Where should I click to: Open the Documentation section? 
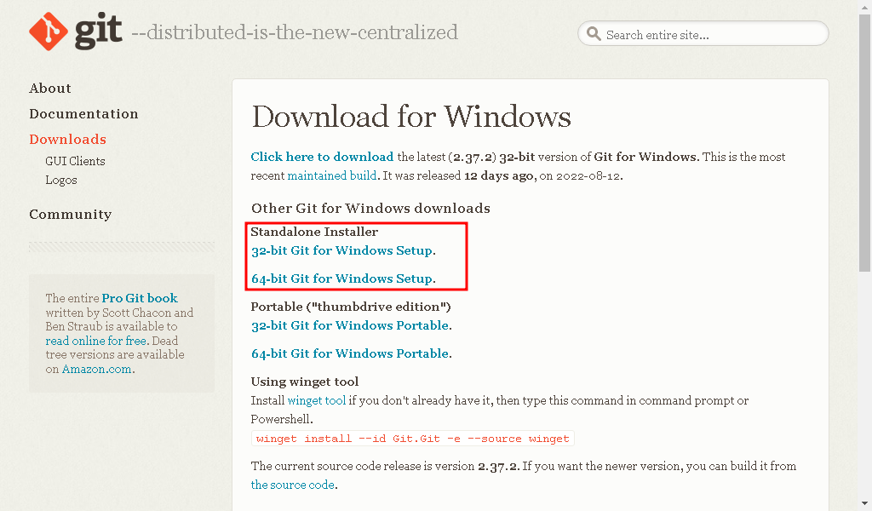pyautogui.click(x=83, y=113)
